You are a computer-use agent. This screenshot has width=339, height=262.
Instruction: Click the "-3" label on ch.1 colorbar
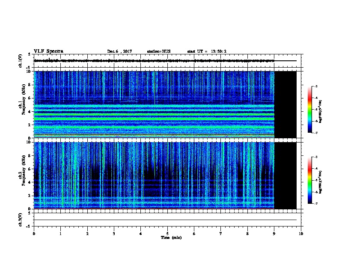315,86
